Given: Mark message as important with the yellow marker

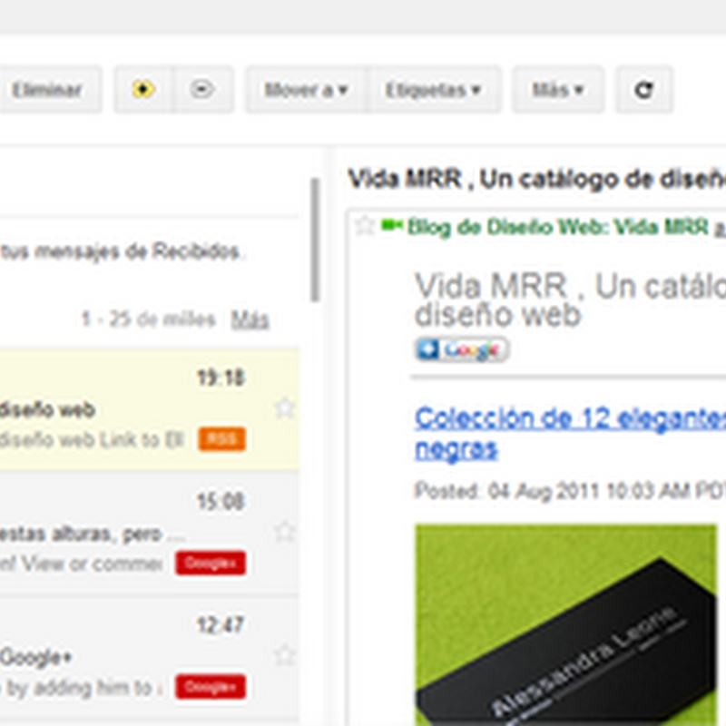Looking at the screenshot, I should tap(143, 89).
